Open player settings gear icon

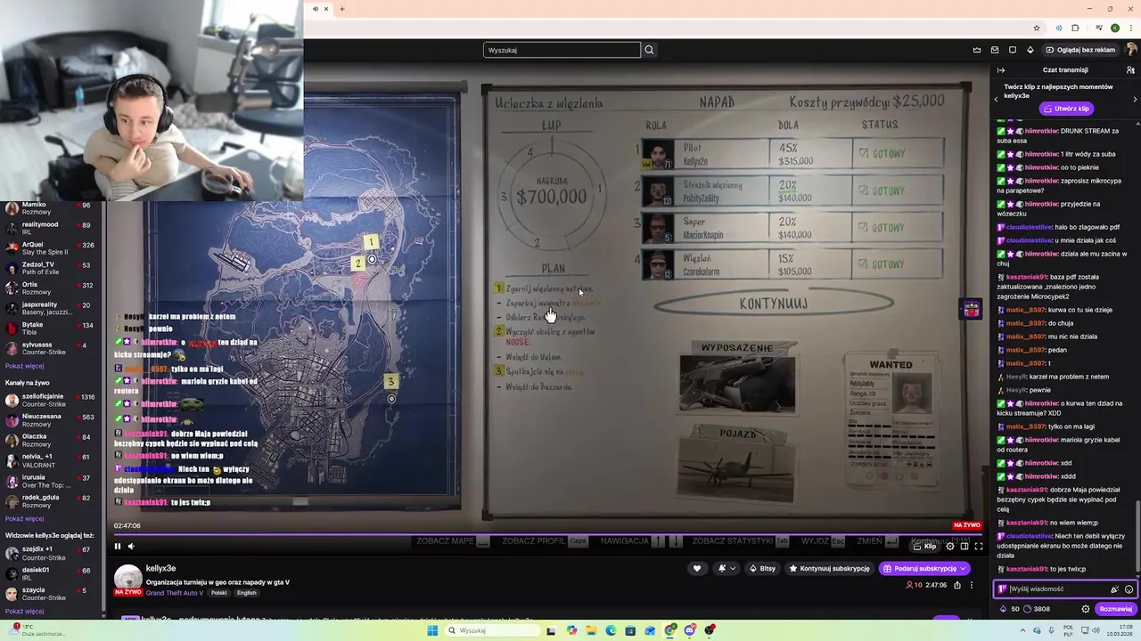(x=950, y=547)
